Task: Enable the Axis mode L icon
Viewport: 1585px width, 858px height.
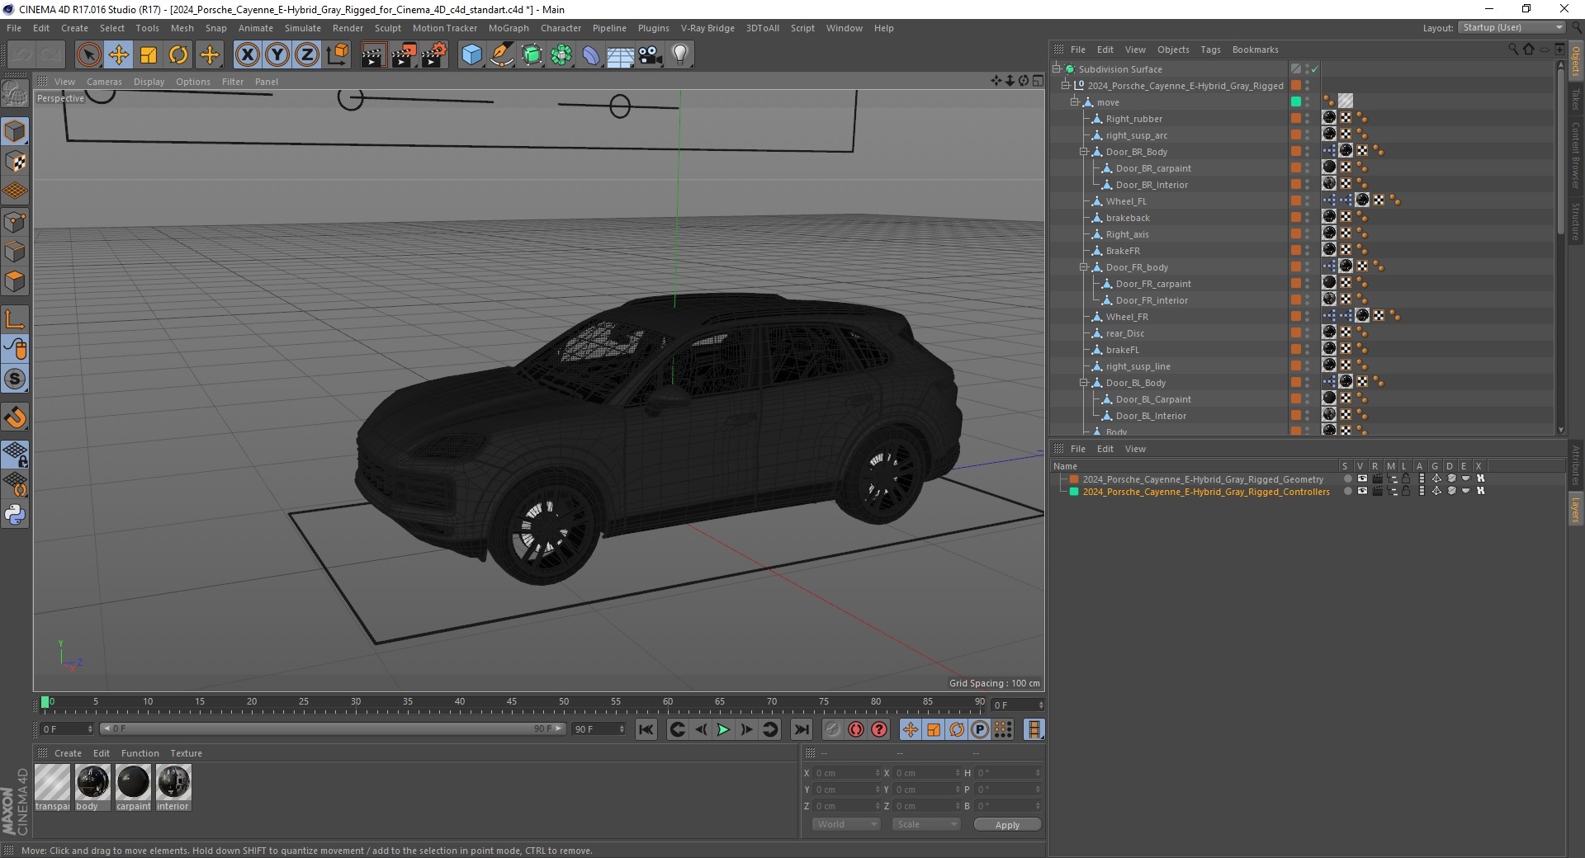Action: pyautogui.click(x=15, y=319)
